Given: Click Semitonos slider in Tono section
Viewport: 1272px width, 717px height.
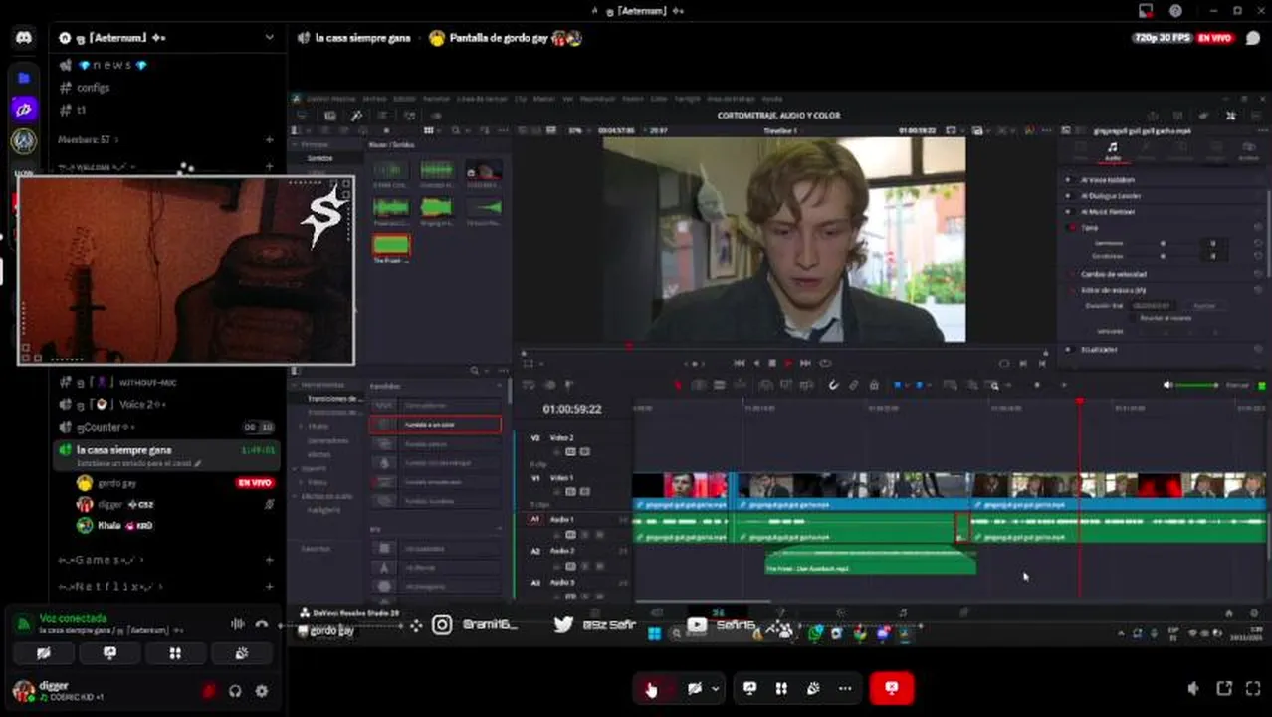Looking at the screenshot, I should pos(1162,243).
